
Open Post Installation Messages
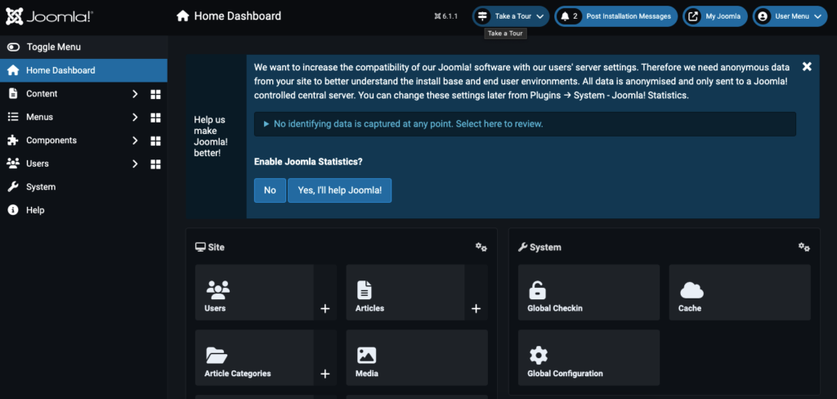(616, 16)
